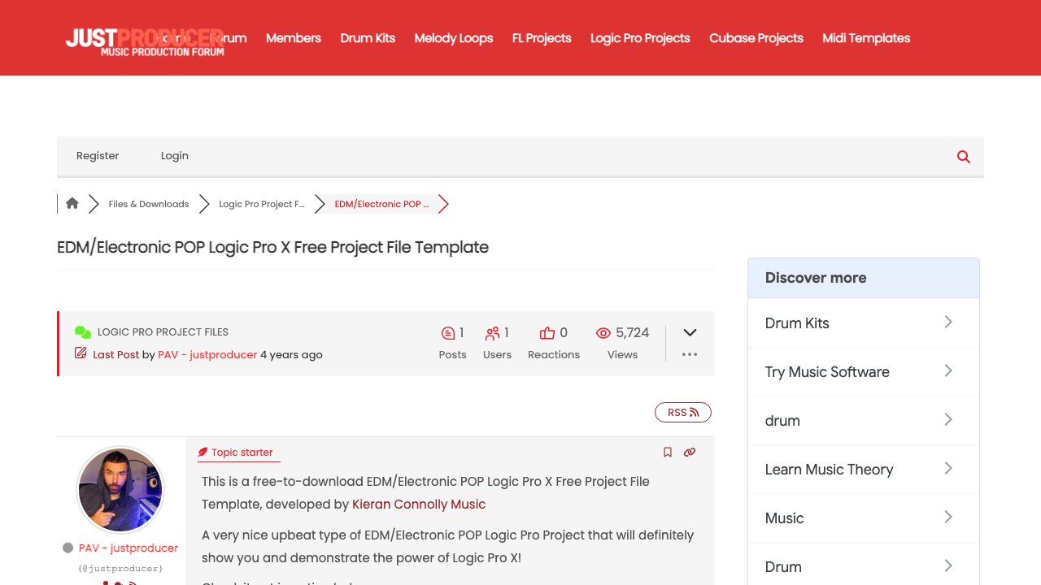
Task: Click the EDM/Electronic POP breadcrumb
Action: pyautogui.click(x=382, y=204)
